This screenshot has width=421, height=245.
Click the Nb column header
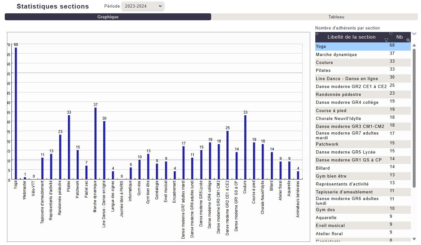click(399, 37)
